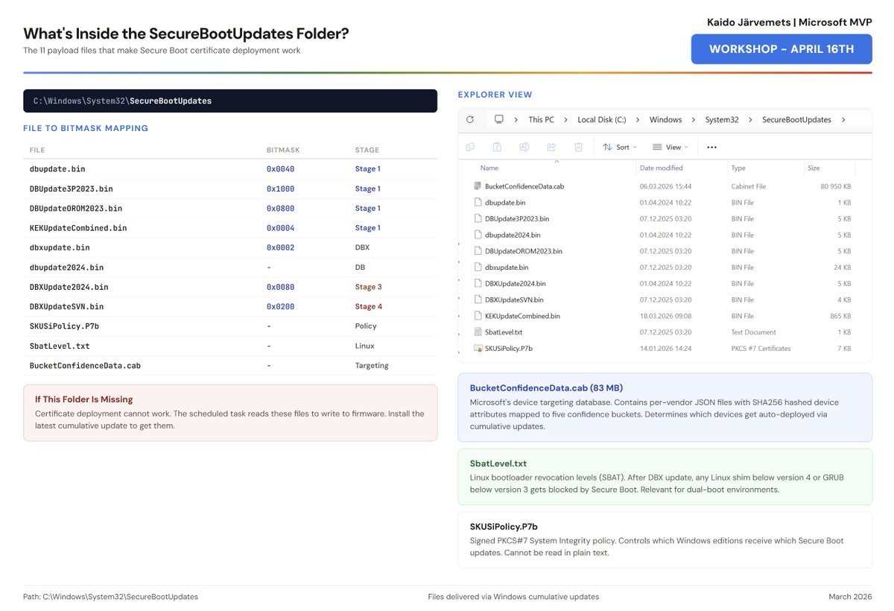This screenshot has height=611, width=894.
Task: Click the Stage 4 label
Action: tap(369, 306)
